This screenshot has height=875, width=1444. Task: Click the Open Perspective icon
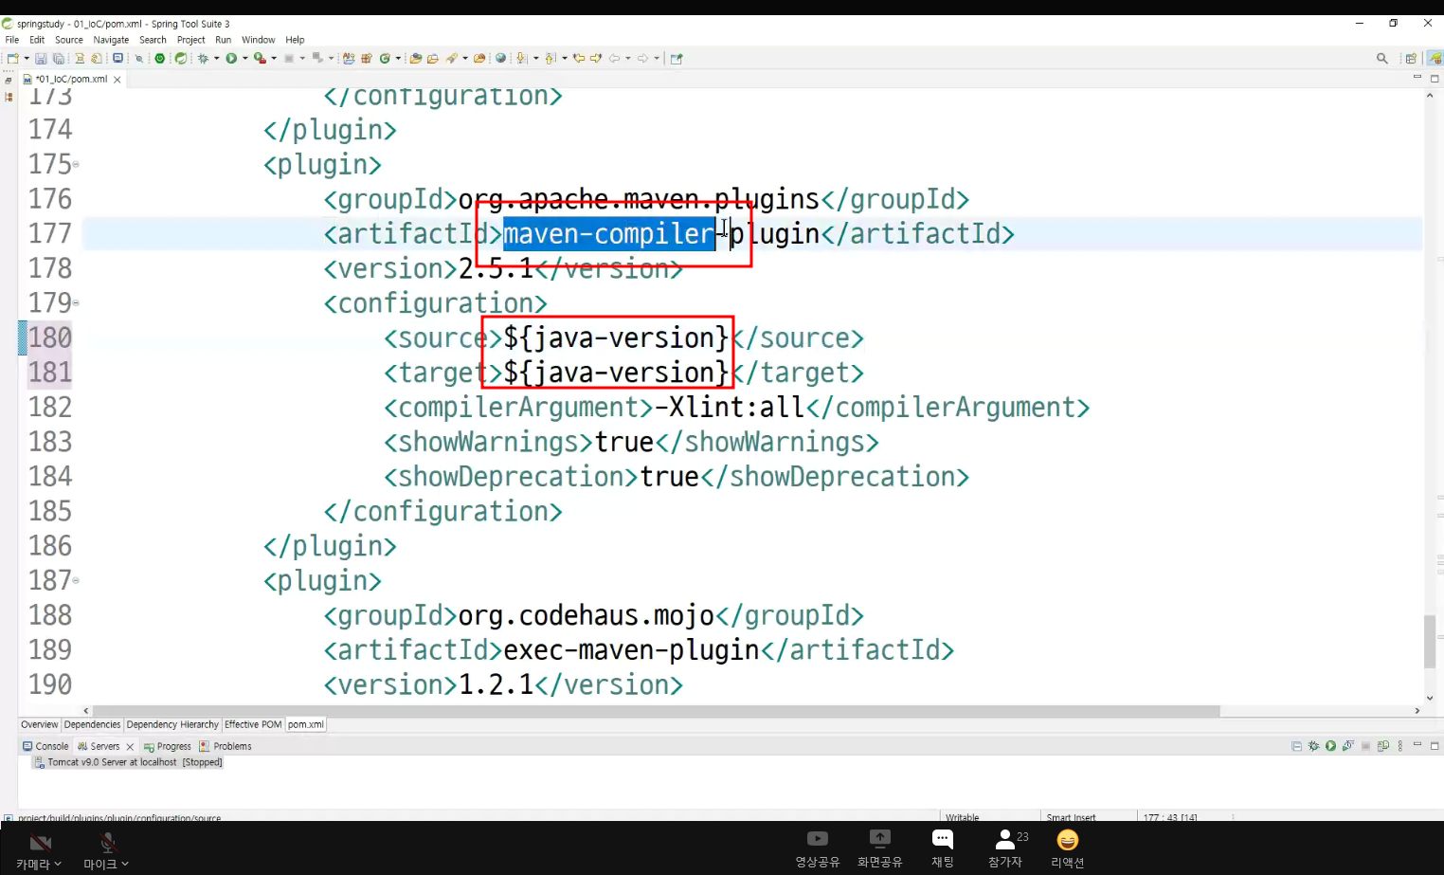tap(1411, 58)
